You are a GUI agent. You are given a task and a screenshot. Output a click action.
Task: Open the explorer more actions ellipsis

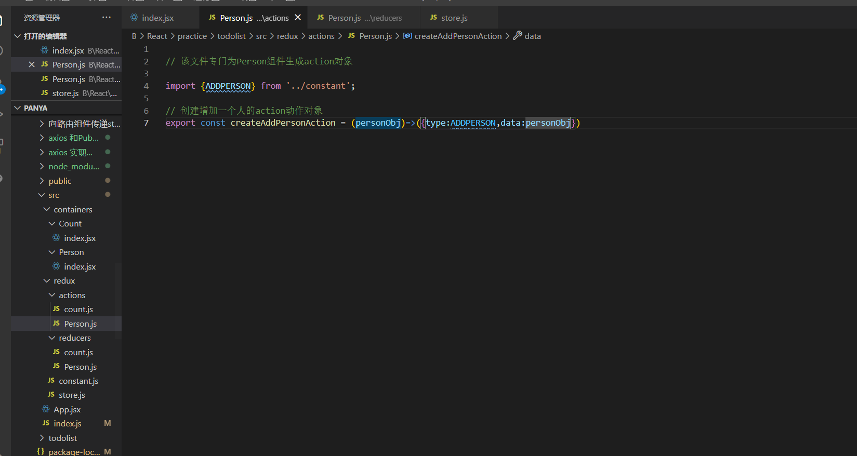click(107, 18)
